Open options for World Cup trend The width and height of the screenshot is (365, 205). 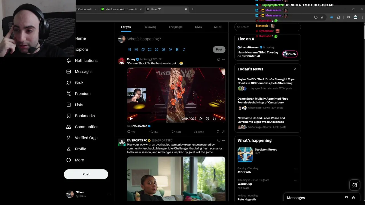tap(296, 181)
